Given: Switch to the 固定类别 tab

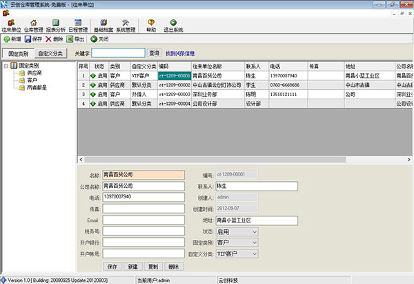Looking at the screenshot, I should 17,53.
